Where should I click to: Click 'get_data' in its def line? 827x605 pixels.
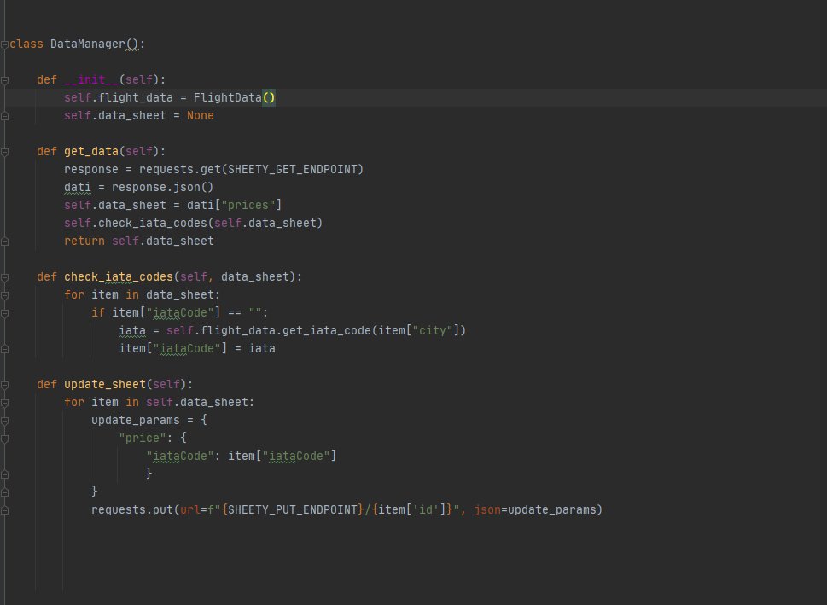pyautogui.click(x=91, y=151)
